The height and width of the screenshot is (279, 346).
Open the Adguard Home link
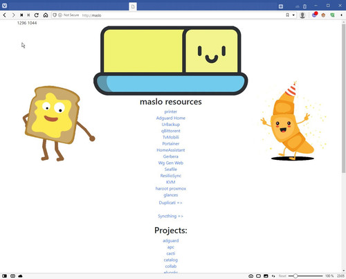171,118
